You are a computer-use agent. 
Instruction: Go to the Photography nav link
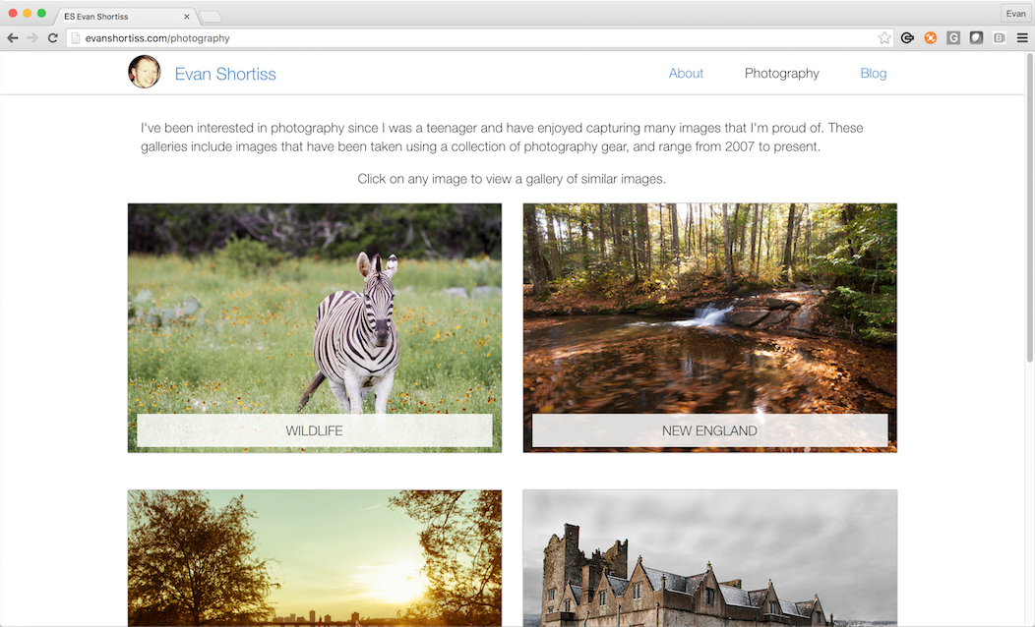click(781, 73)
